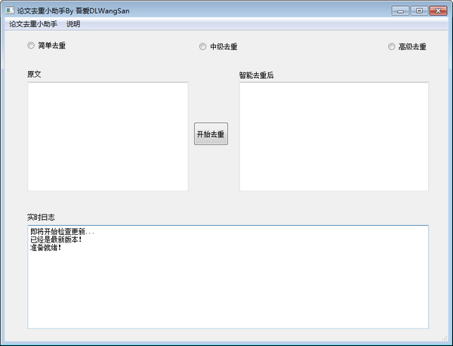This screenshot has height=346, width=453.
Task: Click the log line 已经是最新版本!
Action: point(56,239)
